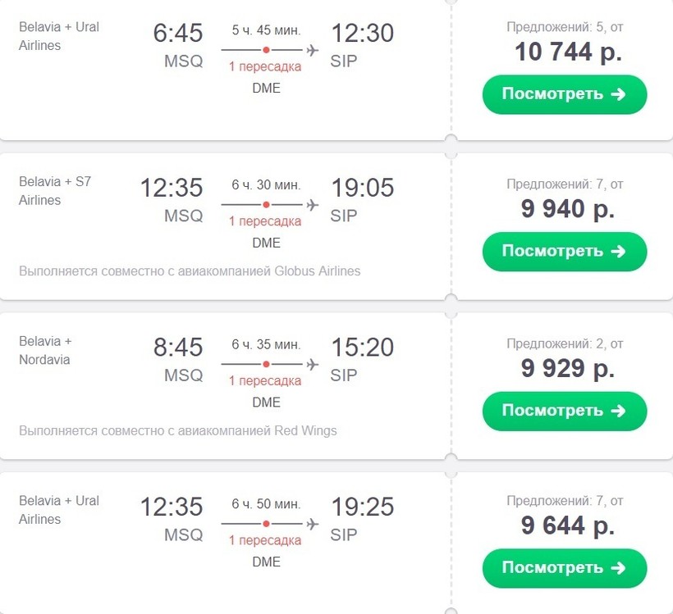Click the 6:45 departure time
Image resolution: width=673 pixels, height=614 pixels.
click(x=178, y=34)
